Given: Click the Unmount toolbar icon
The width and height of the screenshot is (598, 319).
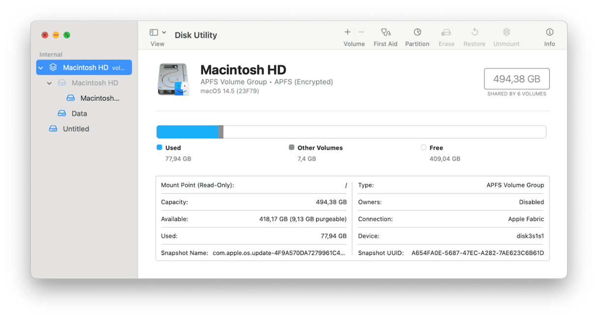Looking at the screenshot, I should (x=506, y=32).
